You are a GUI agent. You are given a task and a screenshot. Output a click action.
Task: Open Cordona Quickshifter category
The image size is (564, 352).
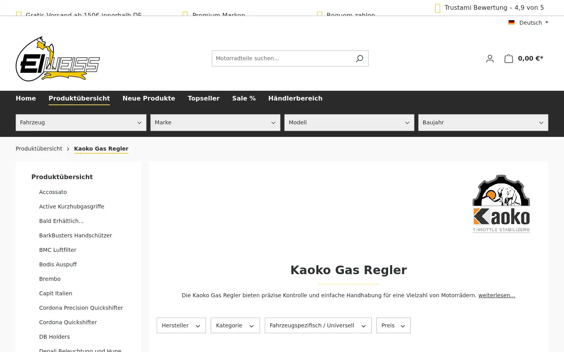tap(68, 322)
